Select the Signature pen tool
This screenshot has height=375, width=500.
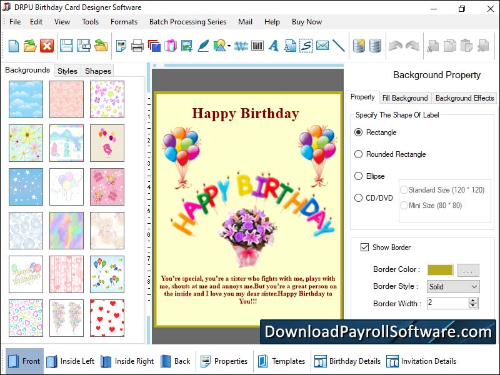(x=203, y=45)
